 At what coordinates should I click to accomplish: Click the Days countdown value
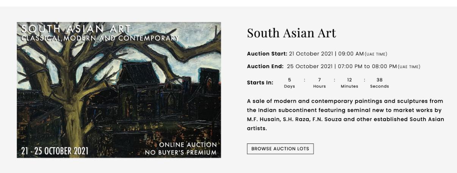point(289,80)
